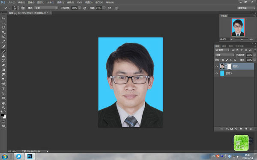This screenshot has width=257, height=160.
Task: Expand the brush opacity slider arrow
Action: pos(79,8)
